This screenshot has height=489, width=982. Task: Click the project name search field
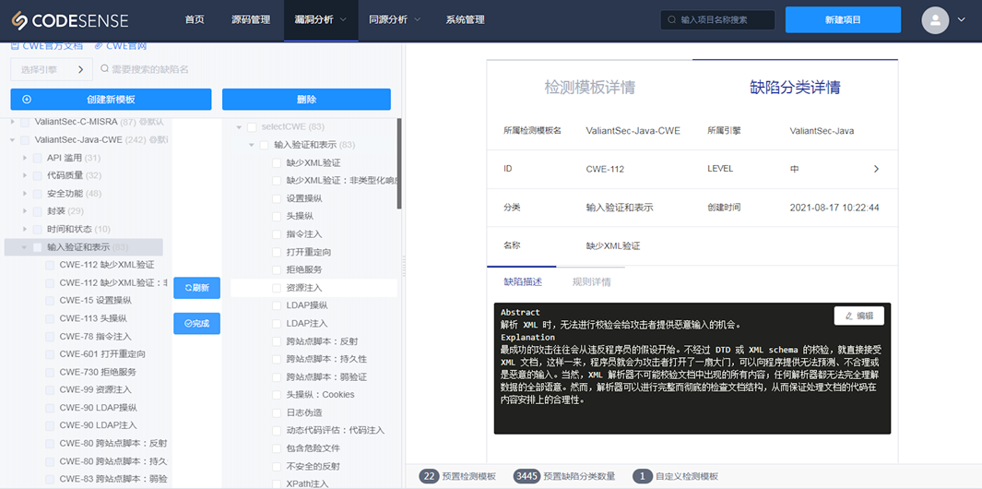pos(717,20)
